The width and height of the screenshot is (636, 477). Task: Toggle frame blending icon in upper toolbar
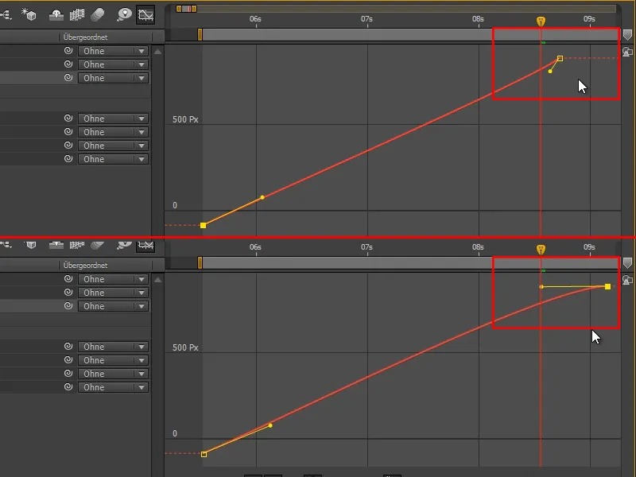pos(76,15)
